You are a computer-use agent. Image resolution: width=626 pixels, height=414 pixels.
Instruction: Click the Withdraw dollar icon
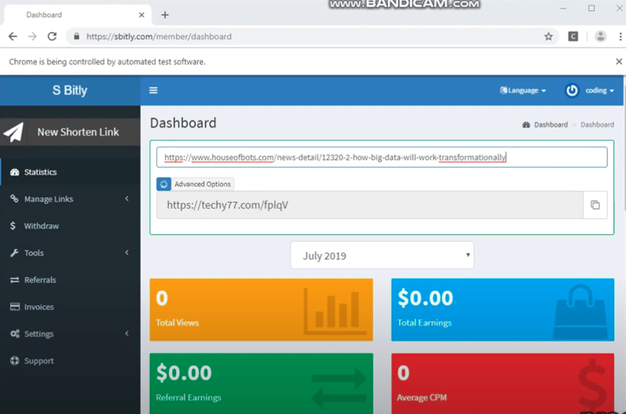(x=13, y=225)
